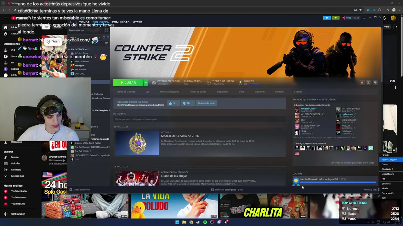Screen dimensions: 403x226
Task: Open the Soporte tab
Action: 298,92
